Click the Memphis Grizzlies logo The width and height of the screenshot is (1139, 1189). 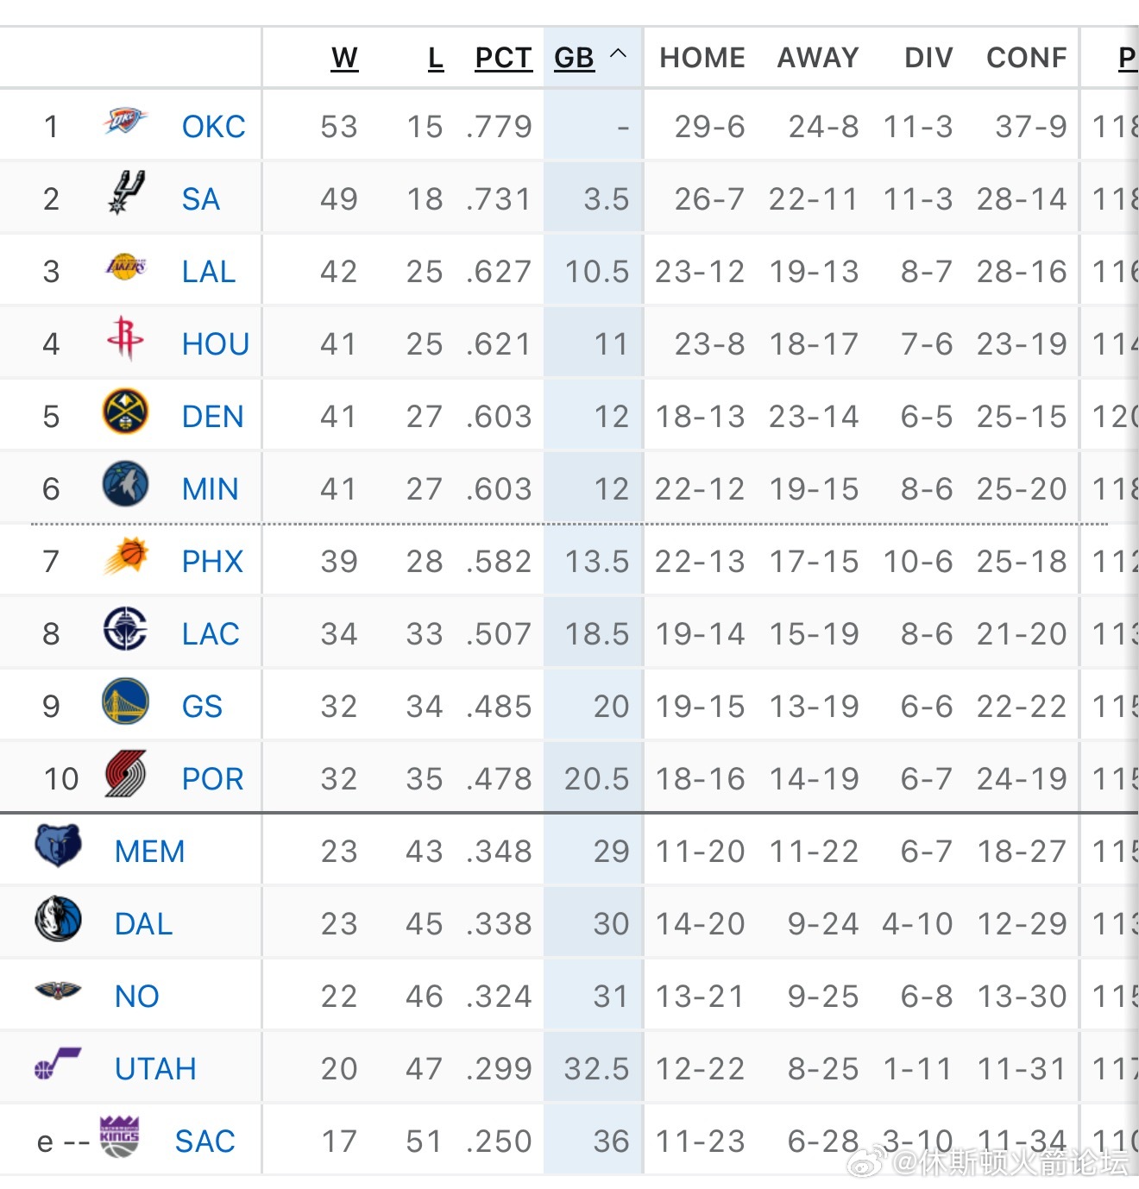click(59, 846)
